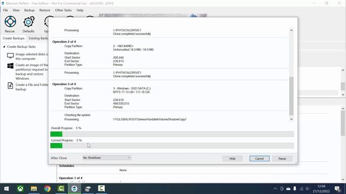This screenshot has width=346, height=194.
Task: Select Image selected disks monitor icon
Action: coord(10,56)
